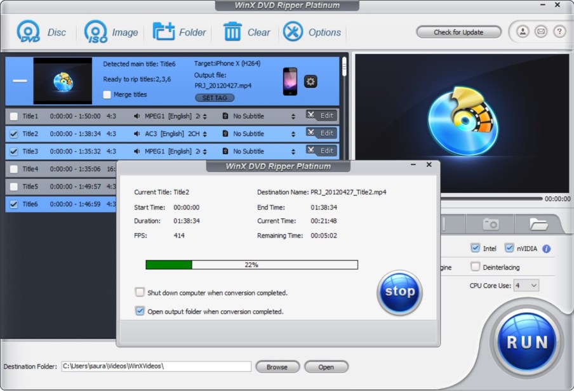Click Edit button for Title2
The width and height of the screenshot is (574, 391).
pyautogui.click(x=321, y=133)
